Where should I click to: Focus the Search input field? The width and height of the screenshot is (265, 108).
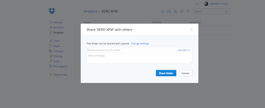pos(211,11)
